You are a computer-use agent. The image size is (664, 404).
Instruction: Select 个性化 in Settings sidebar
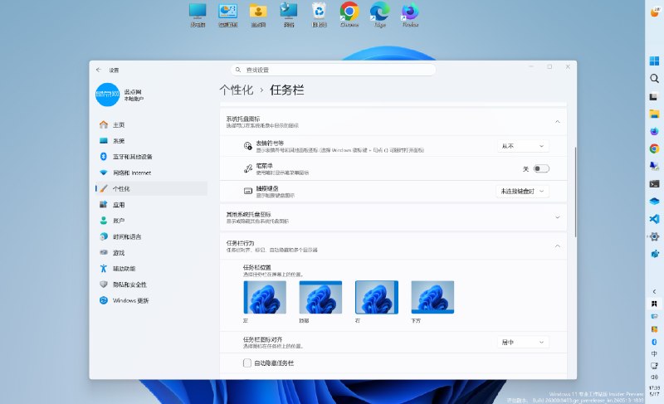tap(152, 188)
